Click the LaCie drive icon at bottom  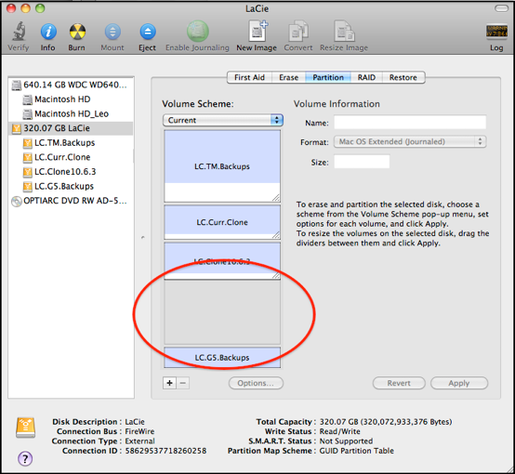[x=26, y=428]
